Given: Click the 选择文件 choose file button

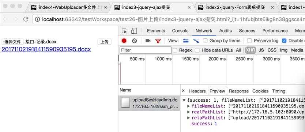Looking at the screenshot, I should click(13, 42).
